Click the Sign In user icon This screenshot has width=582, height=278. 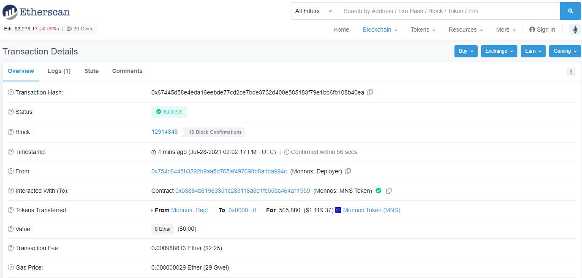tap(532, 30)
